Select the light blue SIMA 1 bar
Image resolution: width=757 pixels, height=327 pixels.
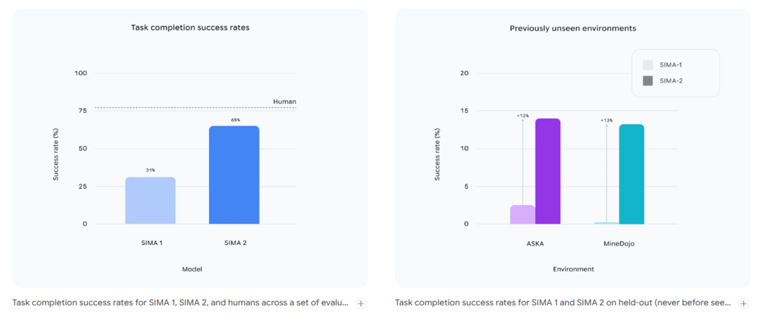(150, 201)
